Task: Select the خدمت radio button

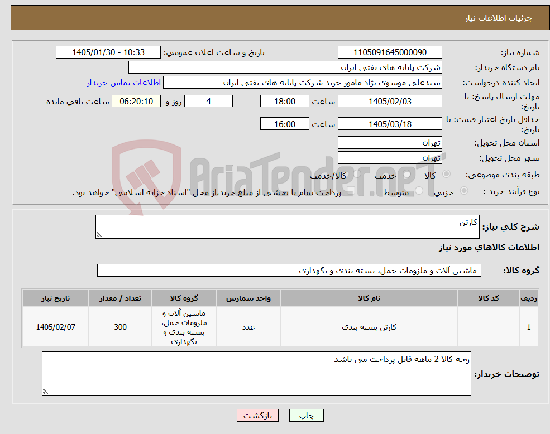Action: coord(407,174)
